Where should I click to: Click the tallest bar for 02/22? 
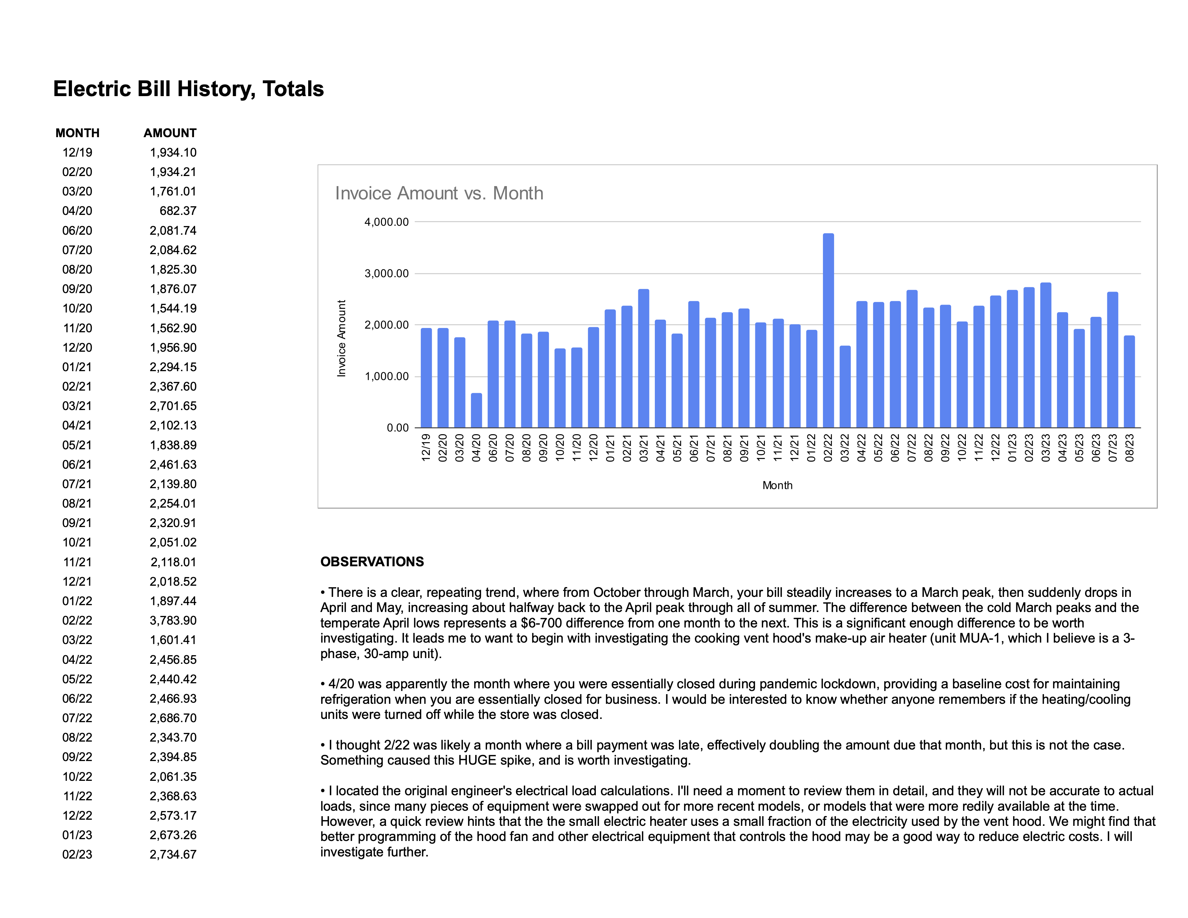click(x=828, y=330)
